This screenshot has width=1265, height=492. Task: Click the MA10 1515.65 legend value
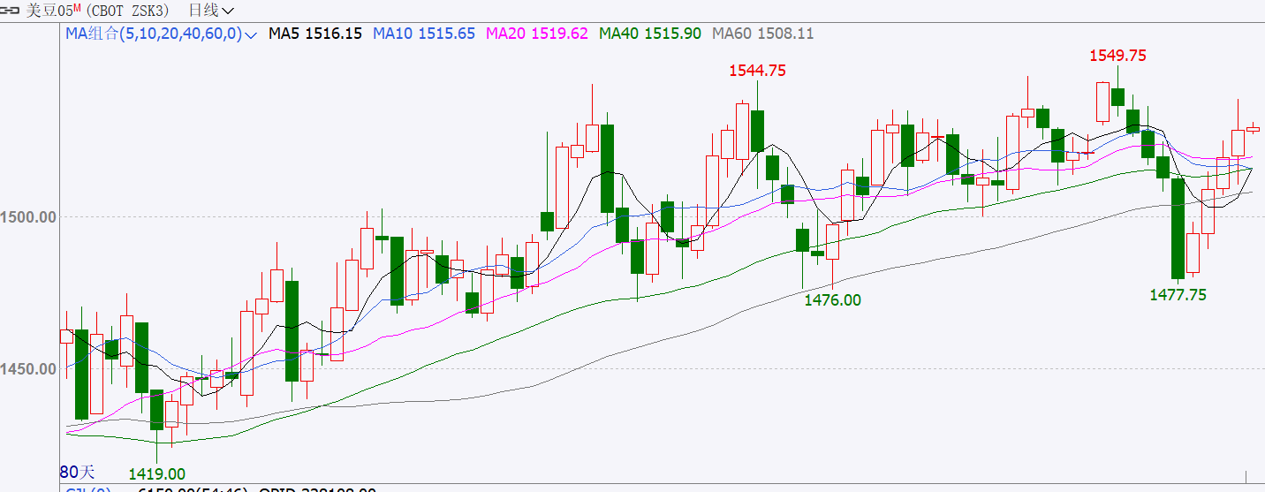[424, 34]
